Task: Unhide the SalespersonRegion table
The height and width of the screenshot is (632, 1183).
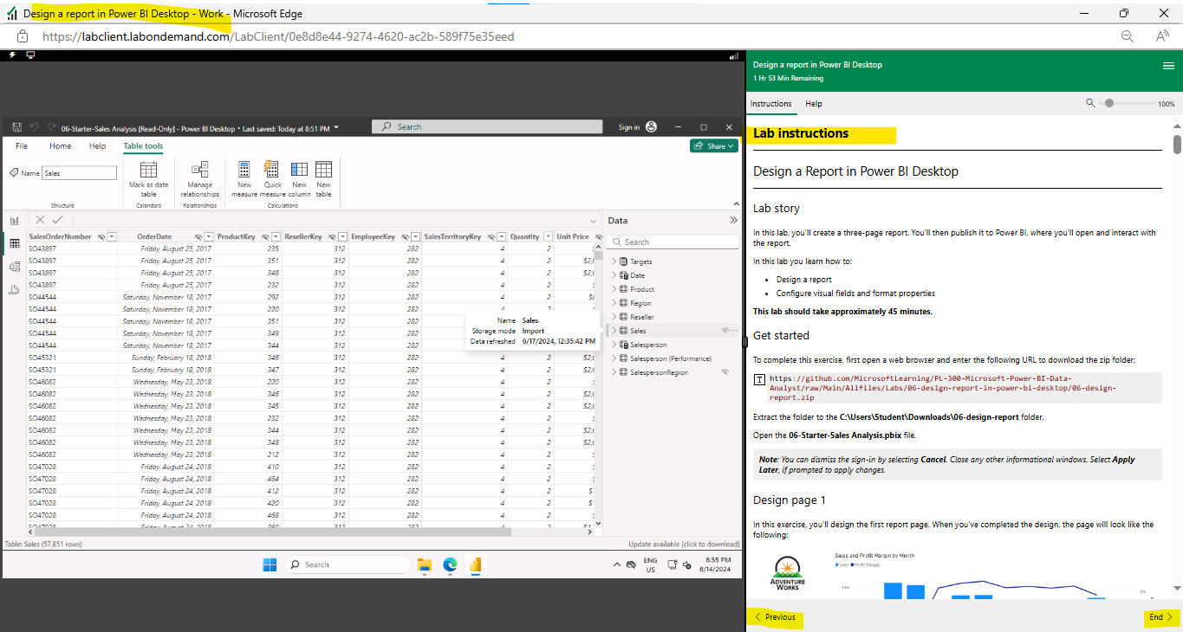Action: (725, 372)
